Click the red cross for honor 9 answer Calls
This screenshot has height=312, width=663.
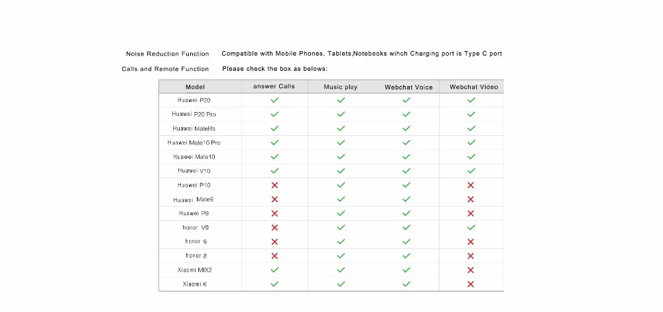click(x=274, y=242)
